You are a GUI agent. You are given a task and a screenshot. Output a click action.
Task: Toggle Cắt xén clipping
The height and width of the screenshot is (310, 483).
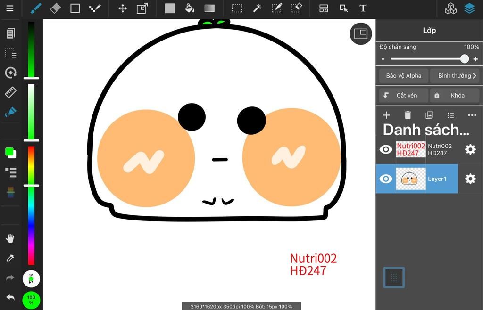pos(404,95)
